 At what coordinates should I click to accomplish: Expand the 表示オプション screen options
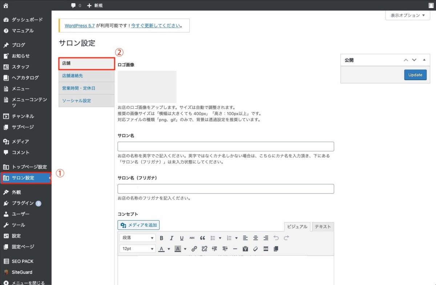(407, 15)
